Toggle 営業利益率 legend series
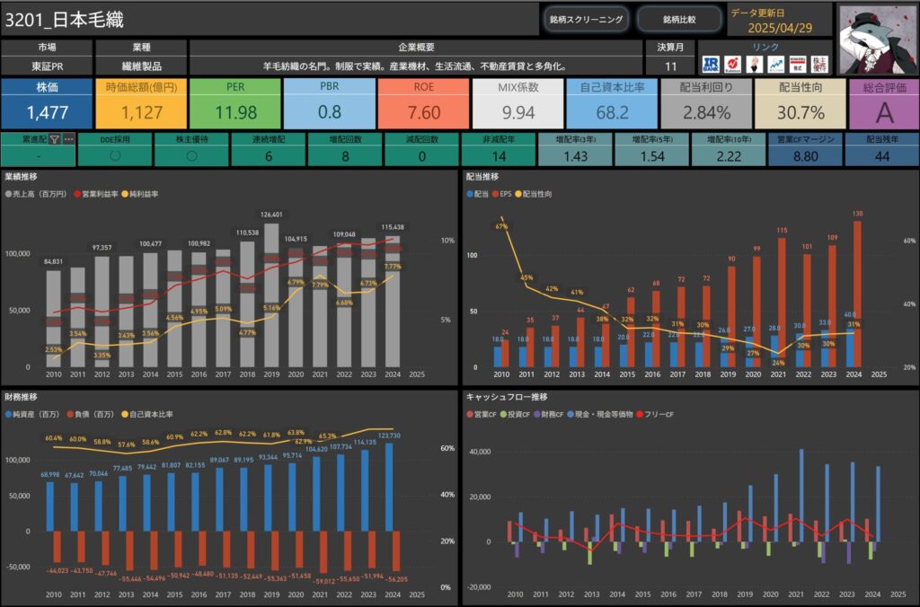Screen dimensions: 920x607 [x=95, y=194]
